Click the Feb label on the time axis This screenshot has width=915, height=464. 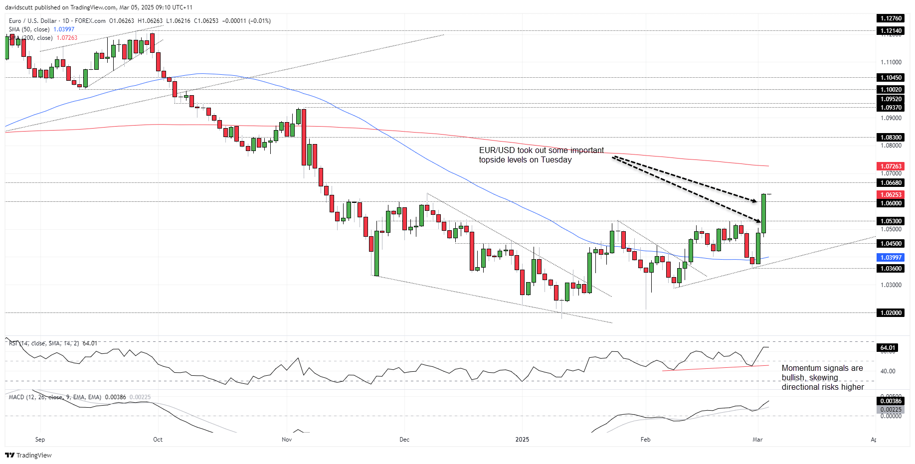646,440
